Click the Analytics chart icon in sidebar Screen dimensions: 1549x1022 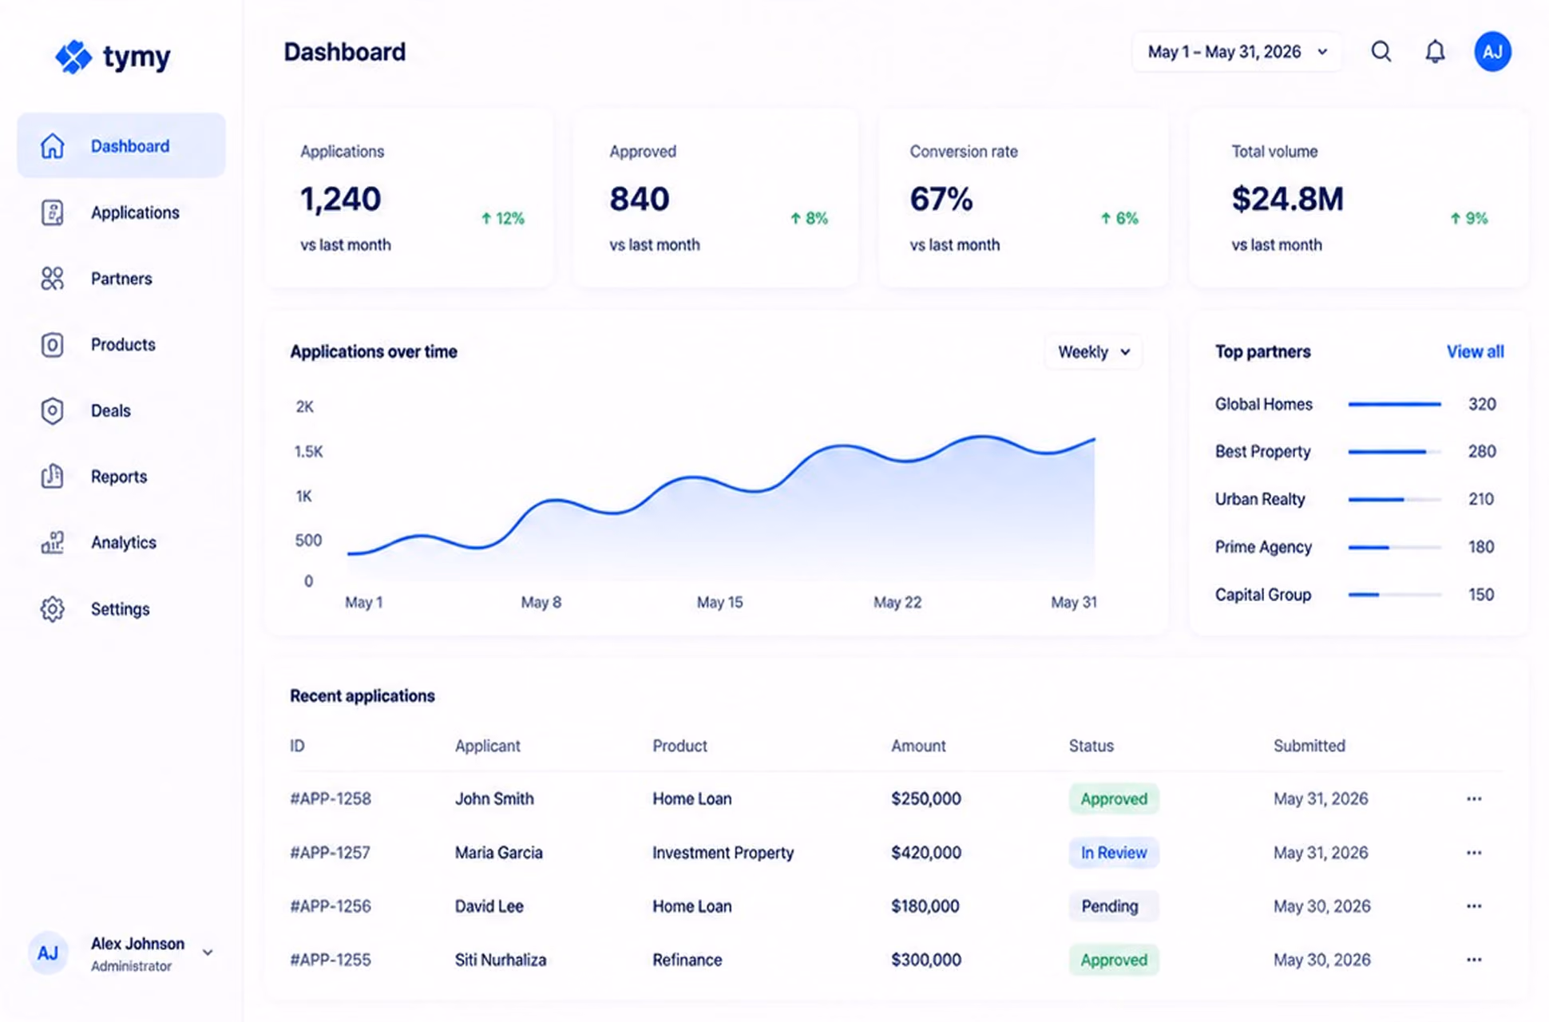(x=53, y=542)
